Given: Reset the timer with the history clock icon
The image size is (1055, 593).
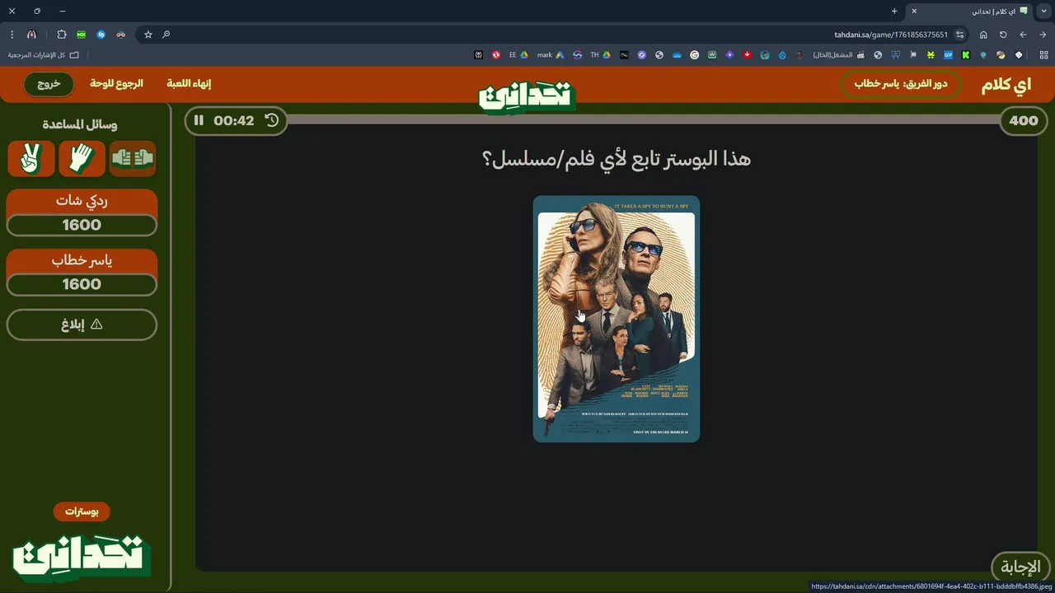Looking at the screenshot, I should (x=272, y=120).
